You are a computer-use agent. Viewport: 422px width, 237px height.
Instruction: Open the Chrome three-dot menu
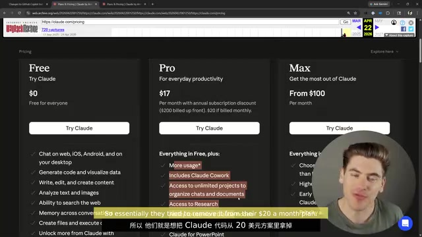pos(417,13)
